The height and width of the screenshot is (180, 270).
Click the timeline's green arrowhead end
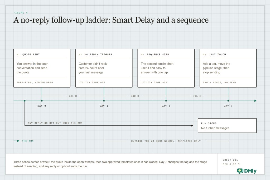click(x=255, y=101)
